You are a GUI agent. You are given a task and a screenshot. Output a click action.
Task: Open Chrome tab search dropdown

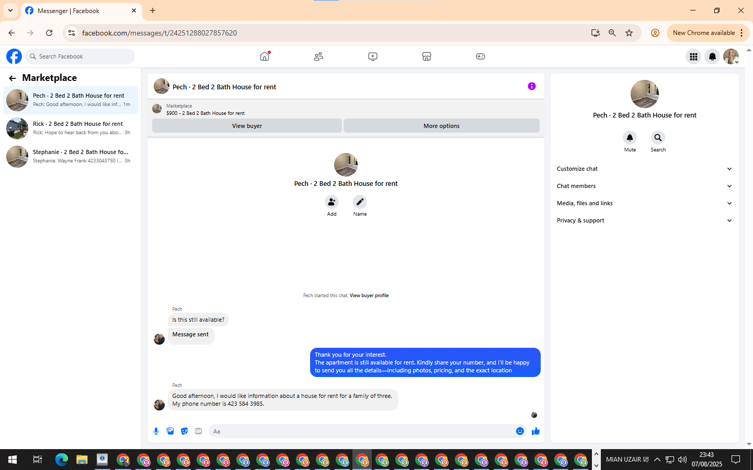tap(10, 10)
